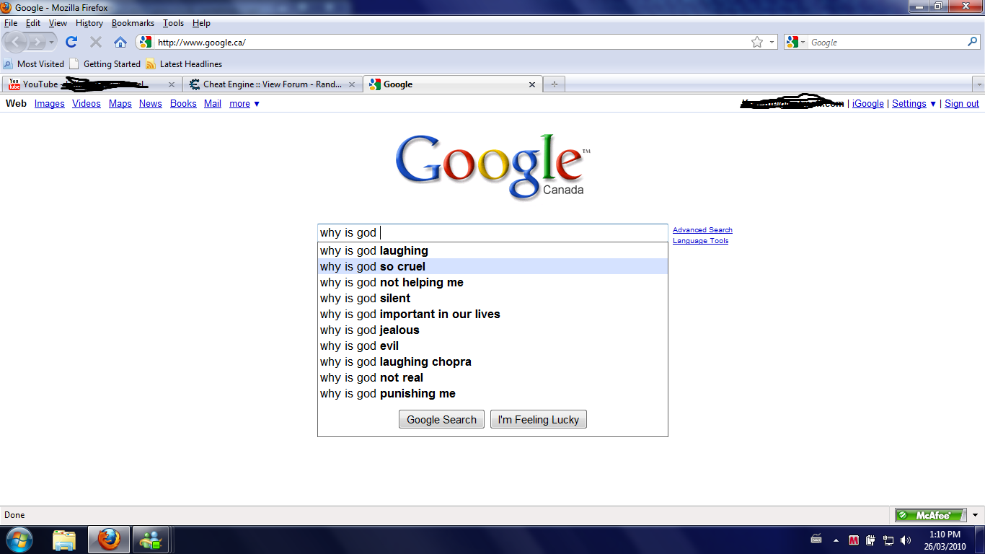Open the Google Settings dropdown

point(914,104)
